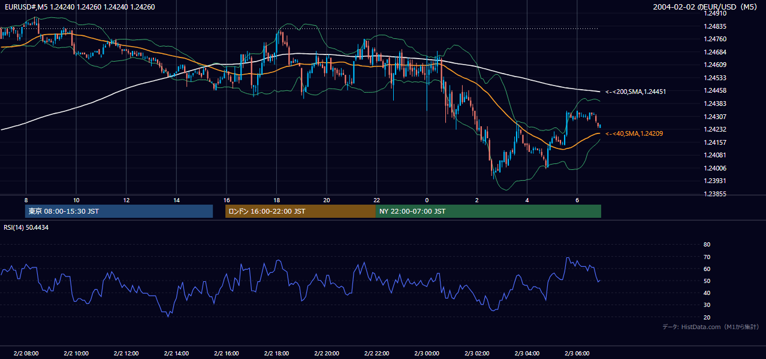Image resolution: width=766 pixels, height=359 pixels.
Task: Click RSI scale value 80
Action: (707, 245)
